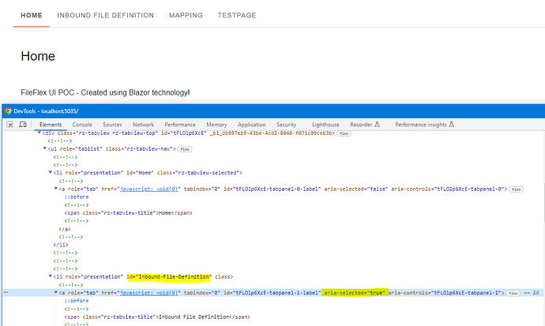
Task: Click javascript: void(0) link in tabpanel-1-label
Action: click(x=148, y=293)
